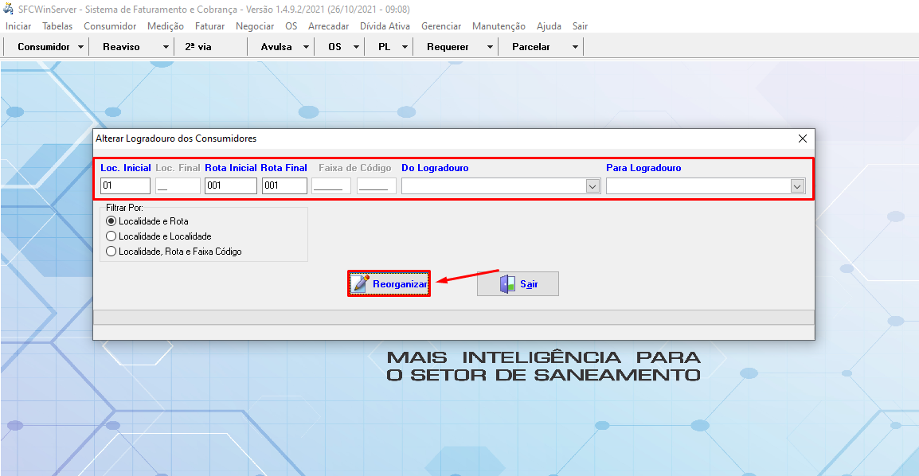Click the Loc. Inicial input field
Screen dimensions: 919x476
point(125,186)
